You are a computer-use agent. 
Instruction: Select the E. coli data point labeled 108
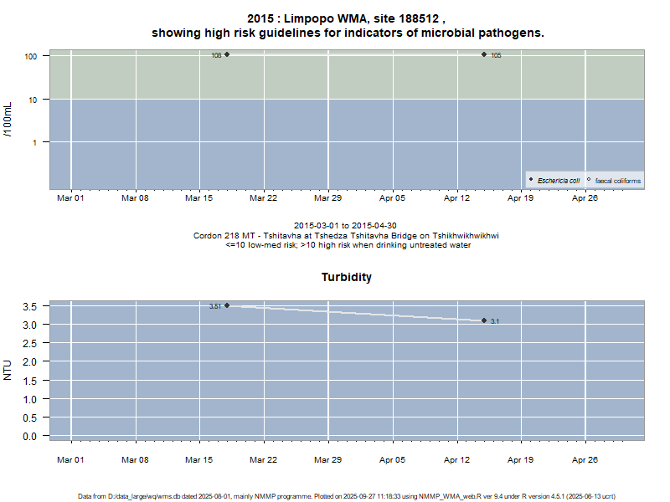(x=227, y=54)
